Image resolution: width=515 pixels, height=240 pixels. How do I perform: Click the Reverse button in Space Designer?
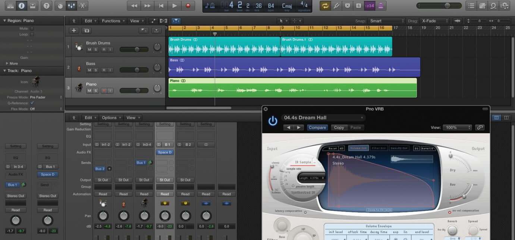[428, 148]
